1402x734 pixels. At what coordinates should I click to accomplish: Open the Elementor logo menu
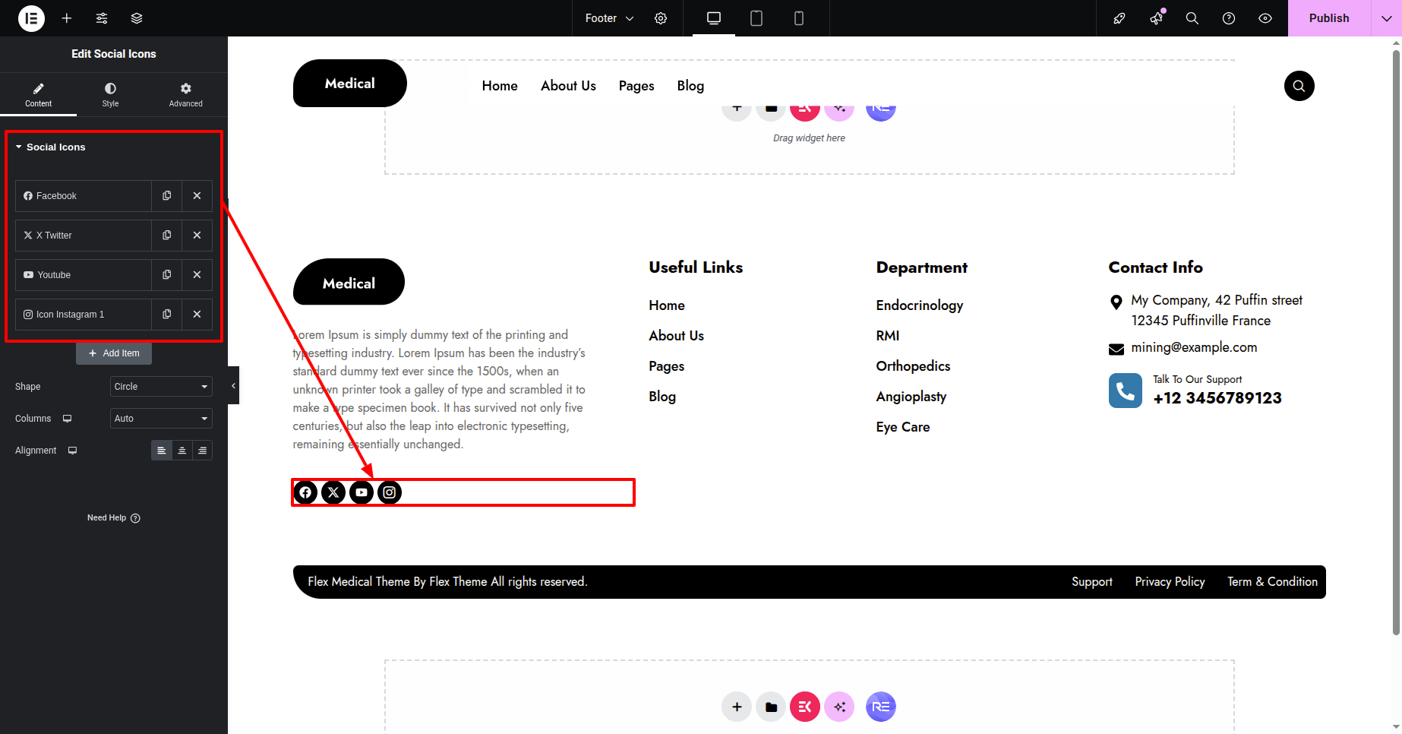tap(31, 18)
